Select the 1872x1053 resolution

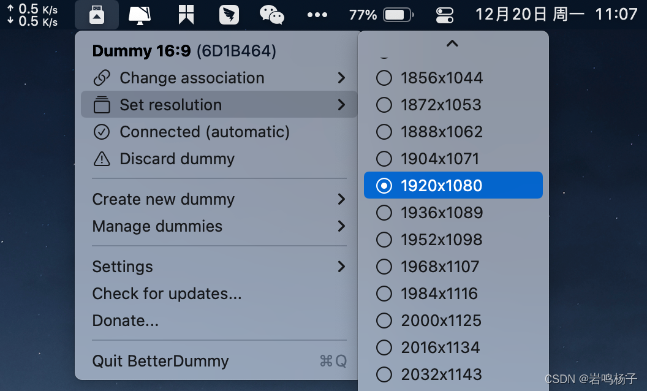pos(453,104)
